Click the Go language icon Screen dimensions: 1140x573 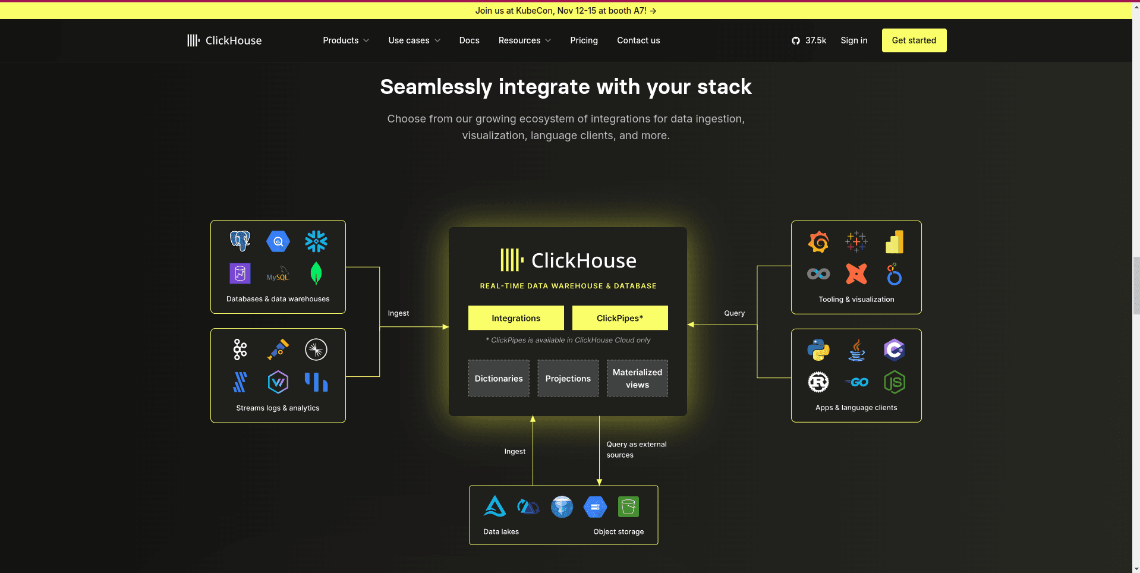pos(856,382)
